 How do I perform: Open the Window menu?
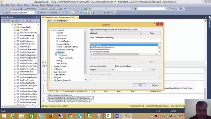click(50, 5)
